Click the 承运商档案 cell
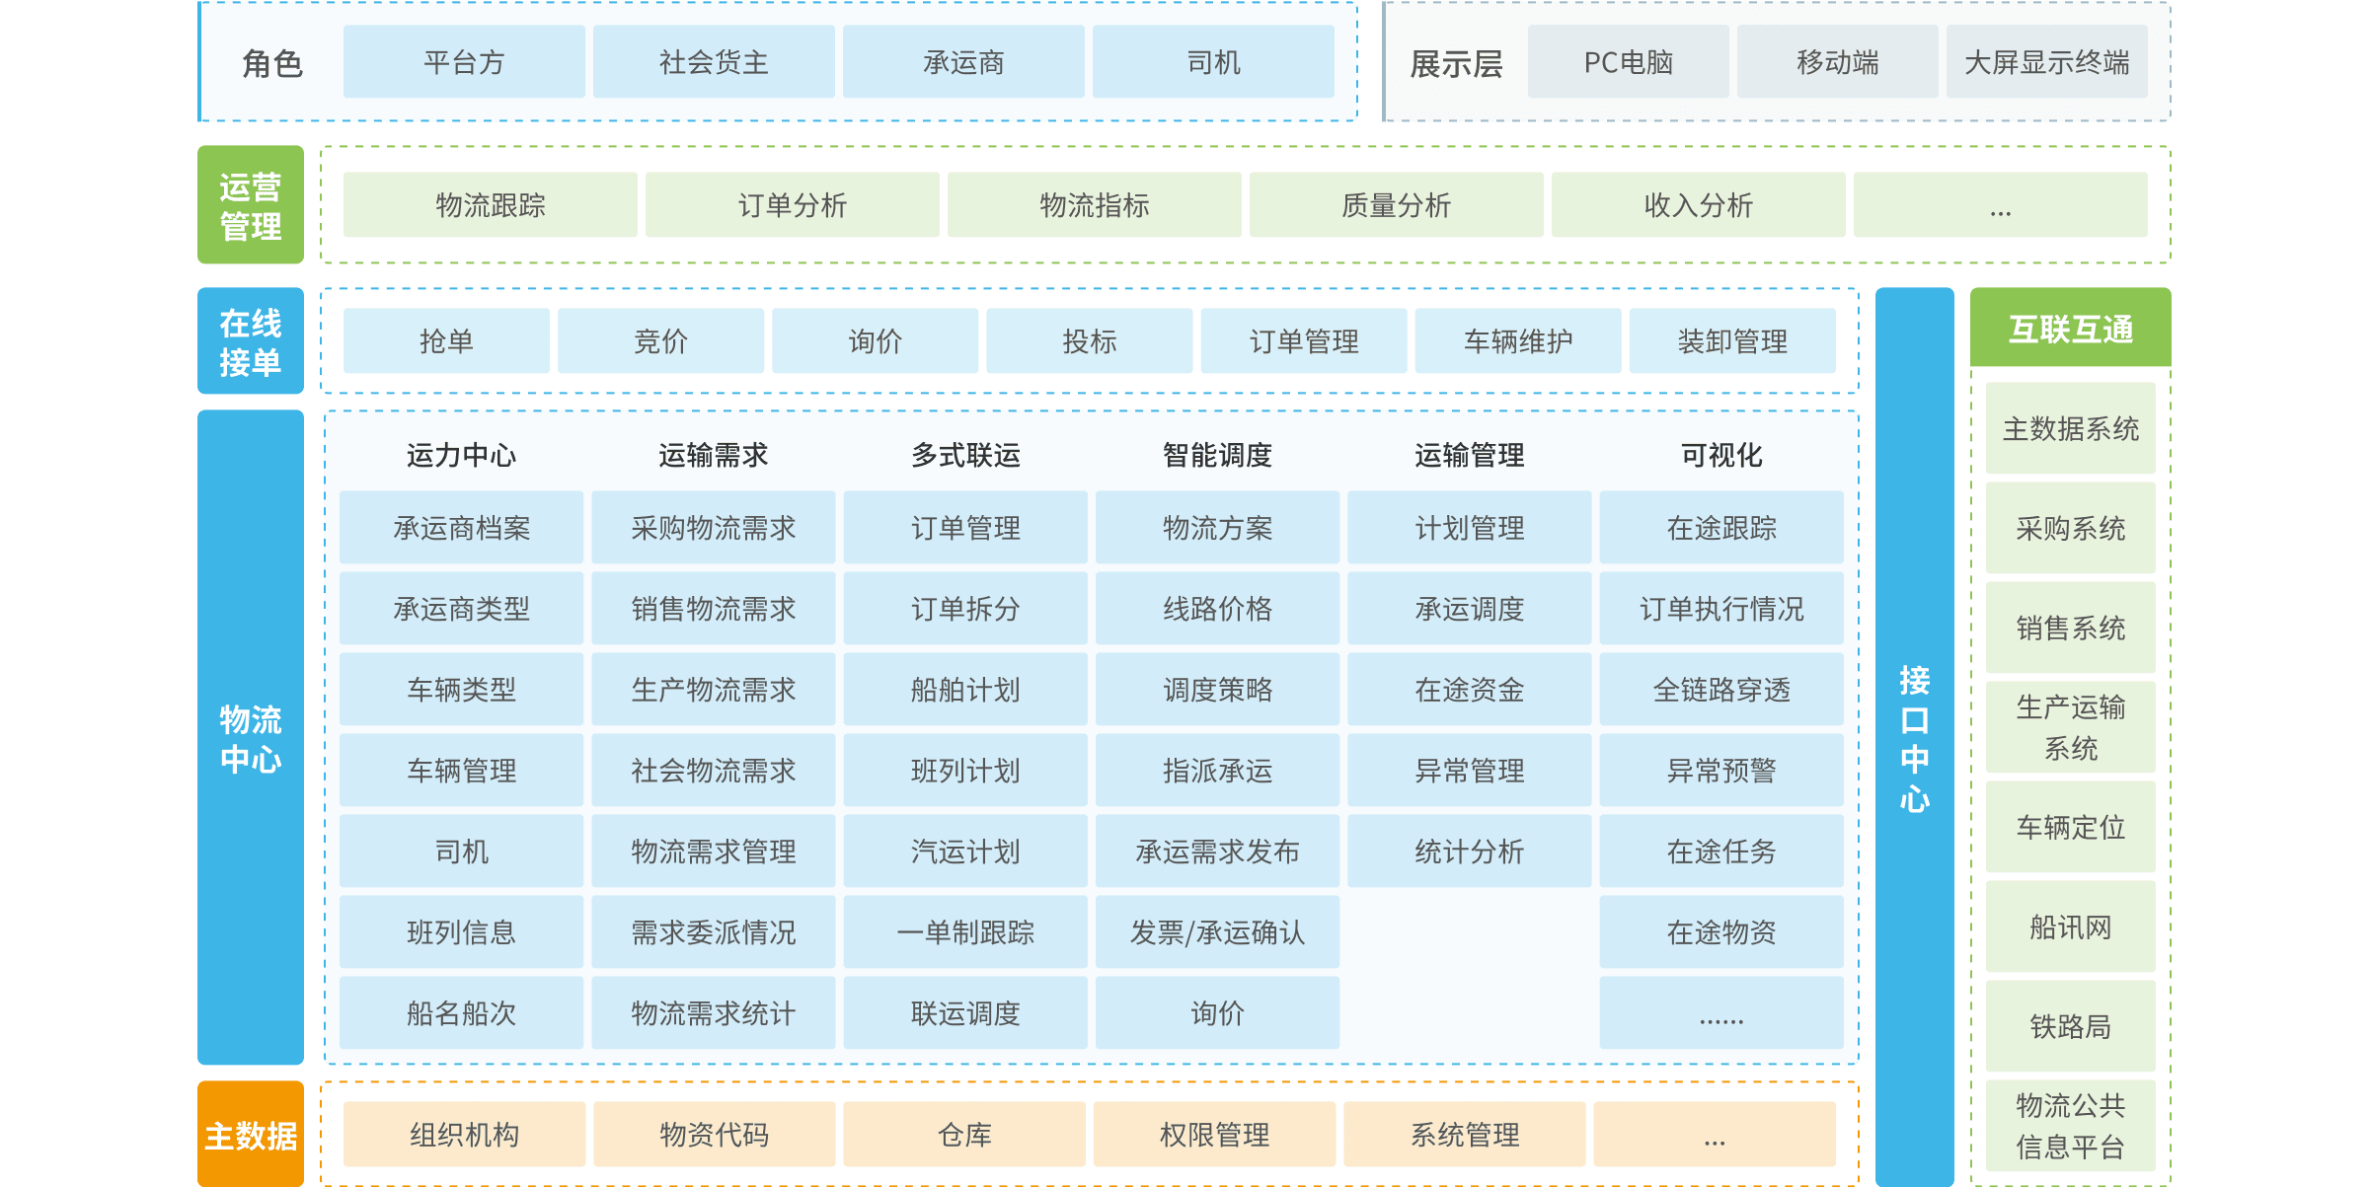Image resolution: width=2369 pixels, height=1187 pixels. [461, 528]
